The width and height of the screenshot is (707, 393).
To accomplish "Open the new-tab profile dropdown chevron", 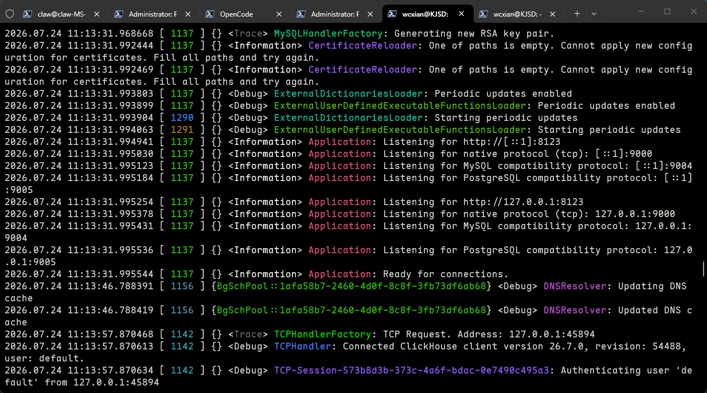I will pos(593,13).
